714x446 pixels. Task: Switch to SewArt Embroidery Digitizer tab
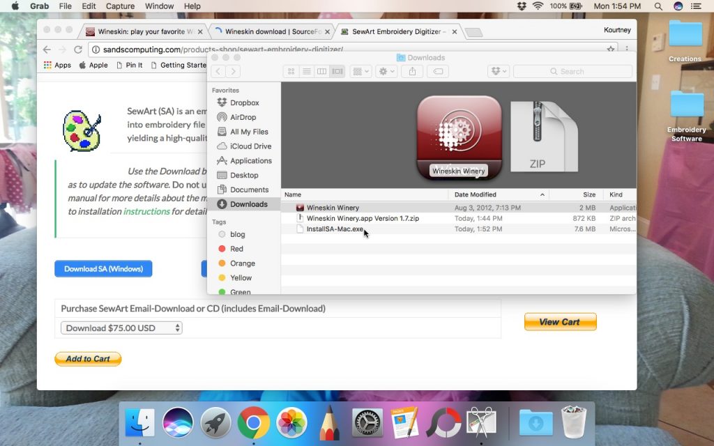pos(397,32)
